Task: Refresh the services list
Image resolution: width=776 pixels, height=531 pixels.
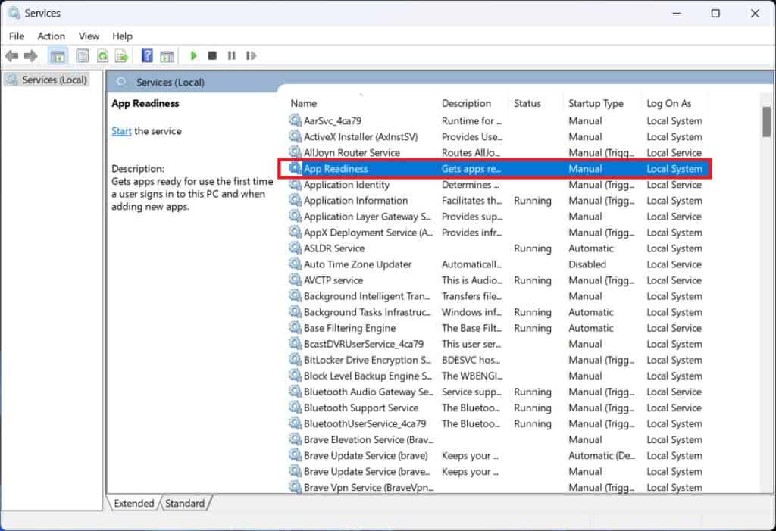Action: click(103, 55)
